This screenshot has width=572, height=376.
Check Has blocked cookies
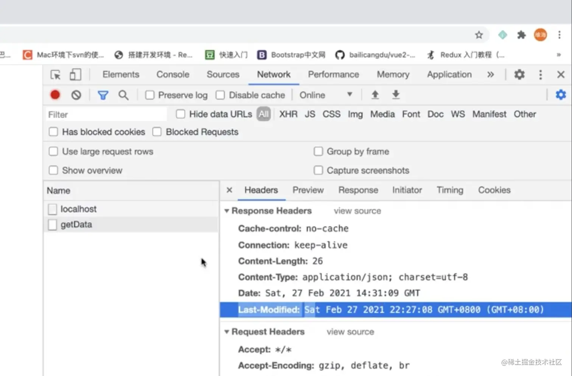pyautogui.click(x=53, y=132)
